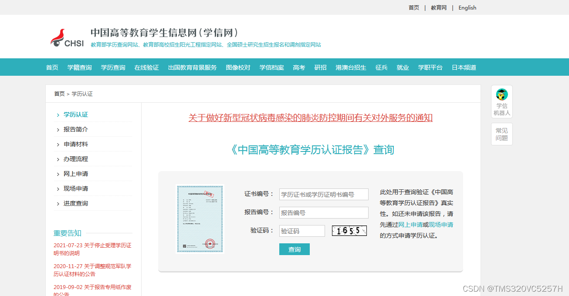Click the chevron beside 现场申请 in sidebar

pyautogui.click(x=58, y=189)
